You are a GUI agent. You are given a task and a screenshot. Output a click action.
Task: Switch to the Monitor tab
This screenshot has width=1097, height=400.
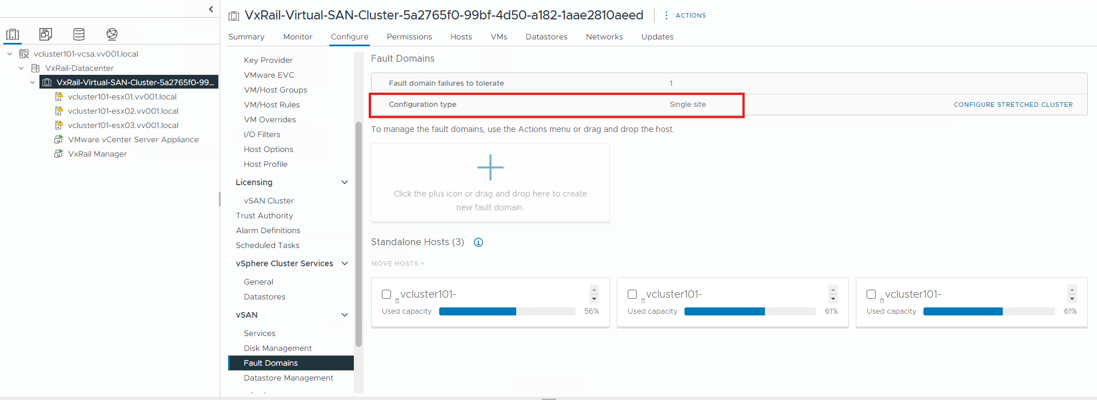[x=298, y=37]
